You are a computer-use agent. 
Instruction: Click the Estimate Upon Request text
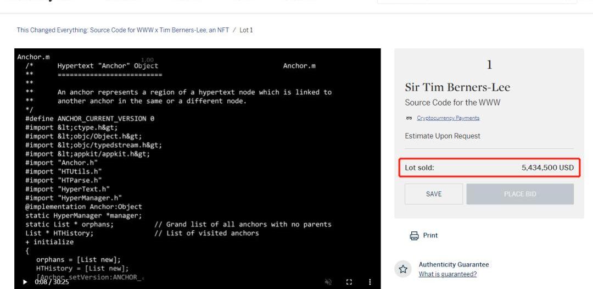click(x=443, y=136)
